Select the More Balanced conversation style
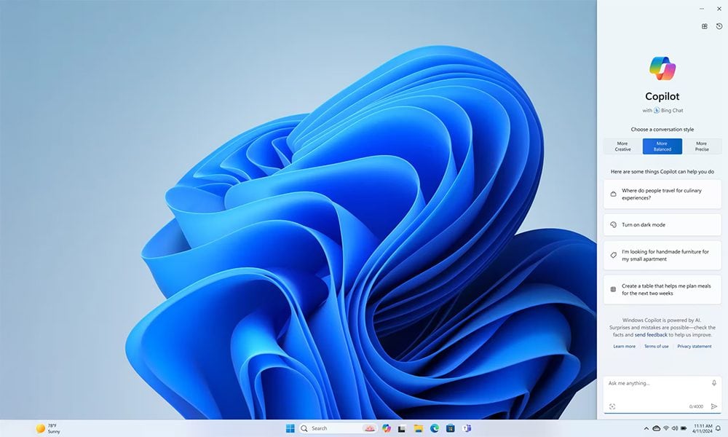This screenshot has height=437, width=728. pyautogui.click(x=662, y=146)
